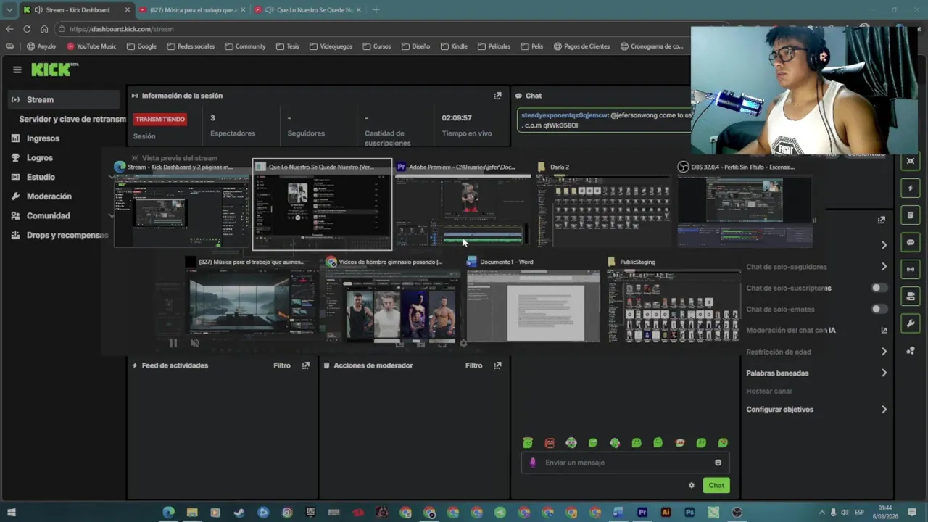Viewport: 928px width, 522px height.
Task: Go back with the browser back arrow
Action: tap(9, 29)
